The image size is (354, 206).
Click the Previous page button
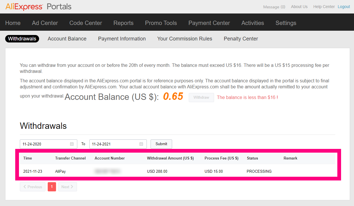33,187
